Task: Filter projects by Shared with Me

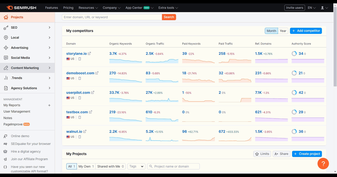Action: pos(111,166)
